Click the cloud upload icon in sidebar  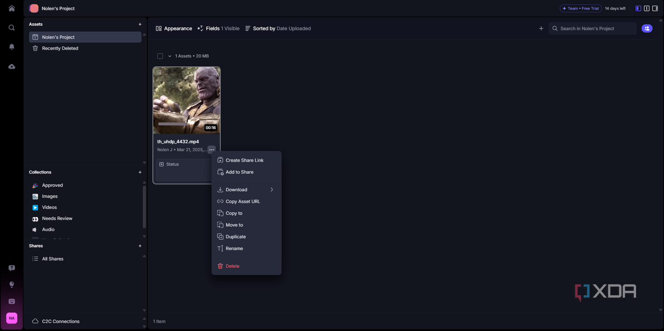[12, 66]
